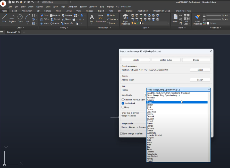Uncheck the Send to back option
Screen dimensions: 230x168
(123, 103)
